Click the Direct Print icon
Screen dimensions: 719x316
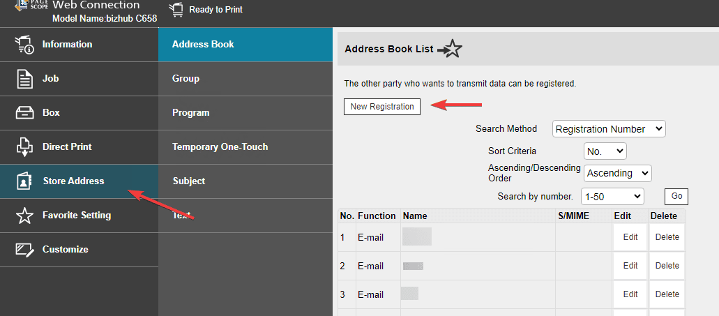coord(24,147)
